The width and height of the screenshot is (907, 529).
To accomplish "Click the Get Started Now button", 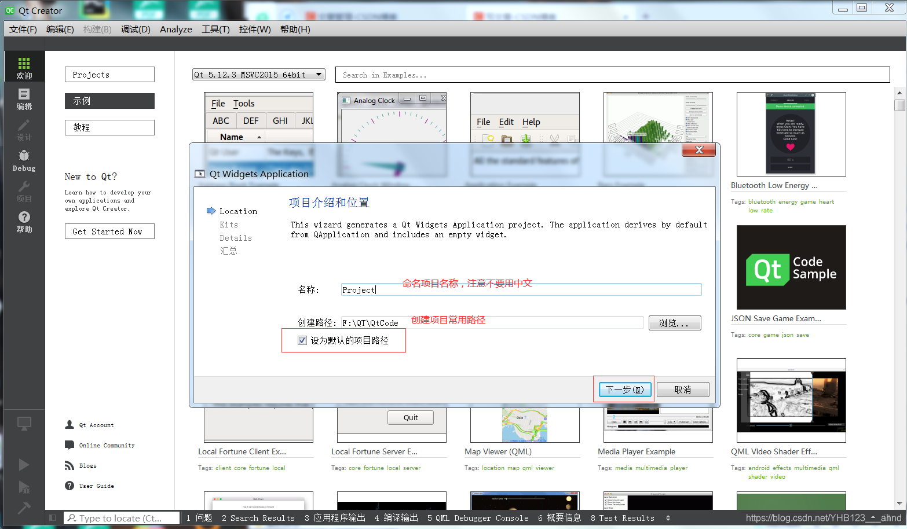I will [109, 231].
